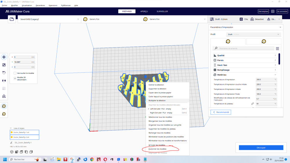The image size is (290, 163).
Task: Select the Move tool in left toolbar
Action: (4, 57)
